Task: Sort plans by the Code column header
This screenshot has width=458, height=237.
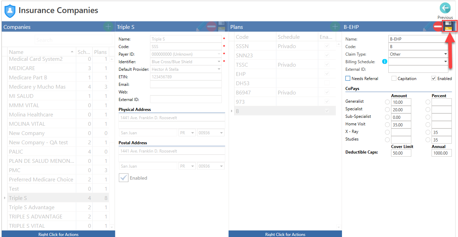Action: point(255,37)
